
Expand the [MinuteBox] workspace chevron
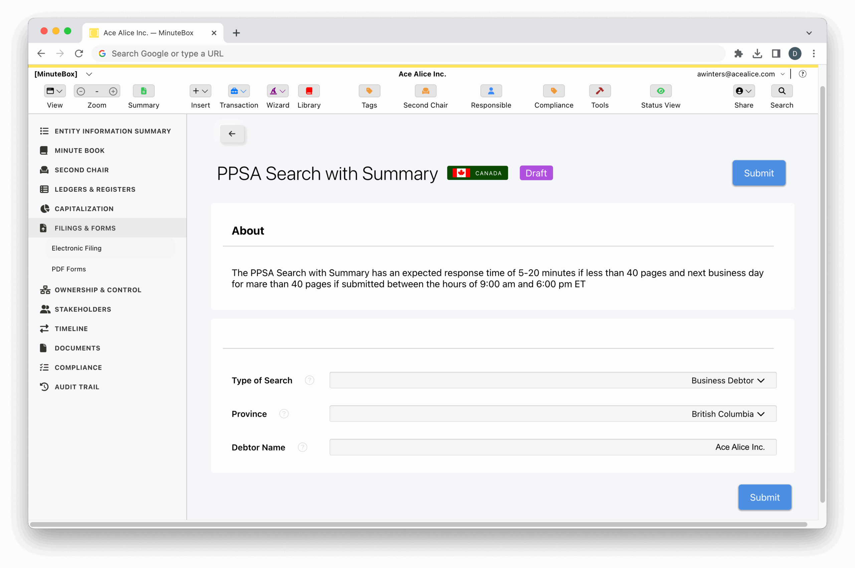pyautogui.click(x=89, y=74)
